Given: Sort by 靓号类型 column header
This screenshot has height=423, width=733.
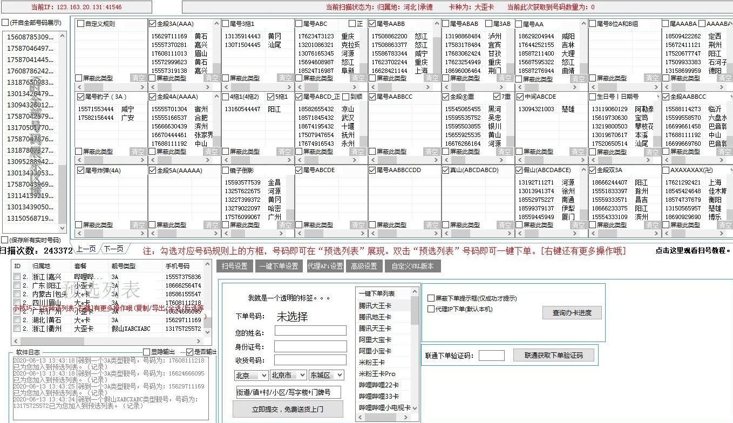Looking at the screenshot, I should coord(124,266).
